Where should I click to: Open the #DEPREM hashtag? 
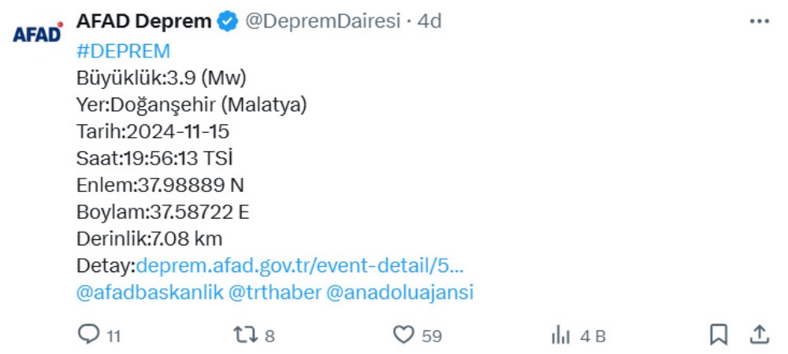pyautogui.click(x=124, y=51)
